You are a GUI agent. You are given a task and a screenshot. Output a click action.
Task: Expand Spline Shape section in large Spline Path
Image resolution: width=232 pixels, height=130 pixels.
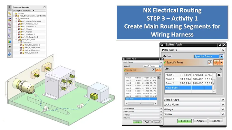(223, 100)
